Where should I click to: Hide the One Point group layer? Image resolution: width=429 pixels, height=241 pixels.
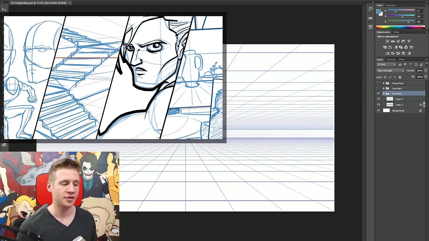pyautogui.click(x=379, y=93)
